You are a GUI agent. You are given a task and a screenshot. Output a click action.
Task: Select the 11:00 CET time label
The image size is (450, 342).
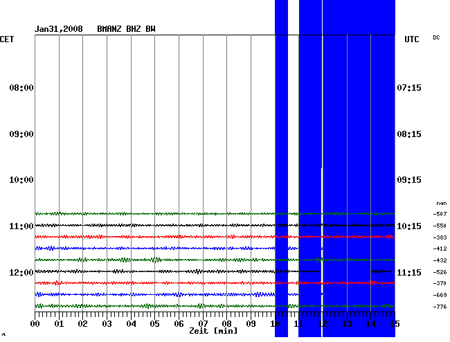pyautogui.click(x=21, y=226)
